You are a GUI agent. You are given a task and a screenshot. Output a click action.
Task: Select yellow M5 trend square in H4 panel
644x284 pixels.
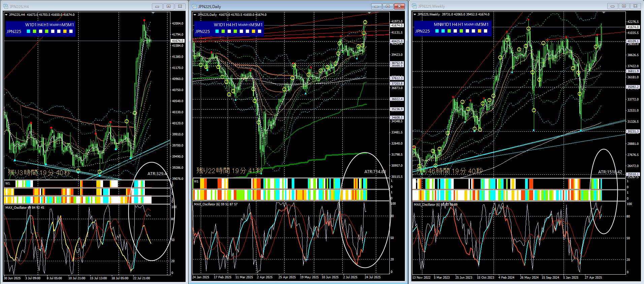click(65, 31)
